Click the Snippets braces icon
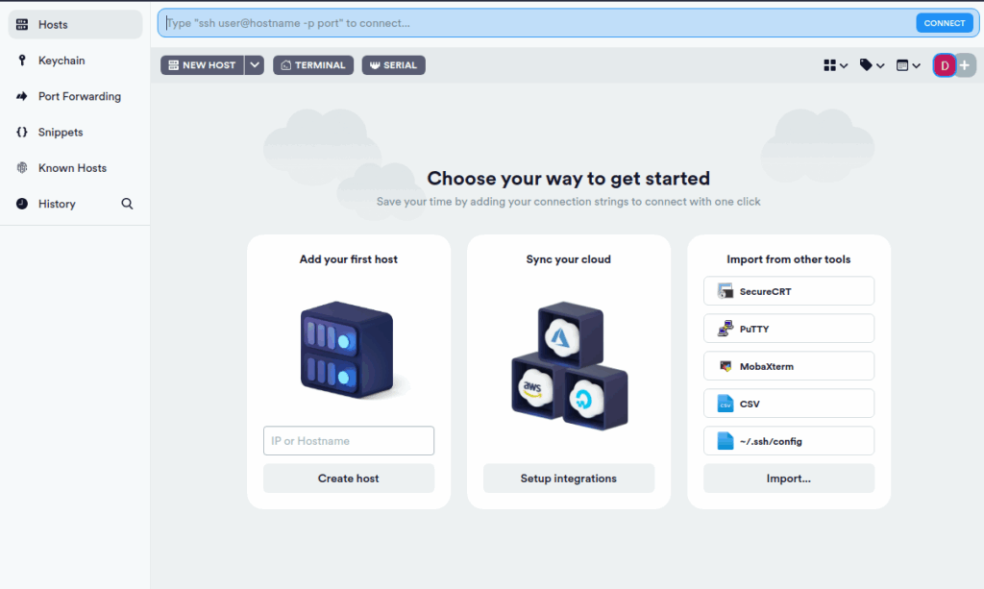This screenshot has width=984, height=589. [x=22, y=132]
